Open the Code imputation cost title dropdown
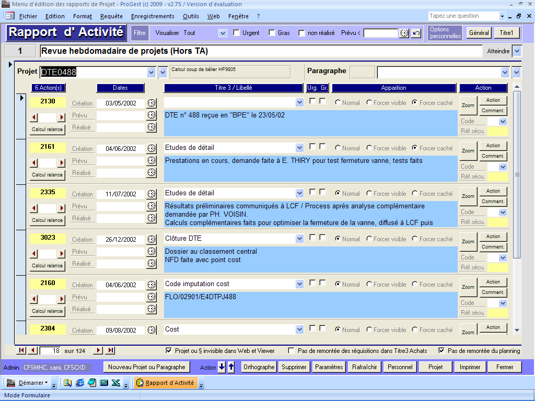This screenshot has width=535, height=401. coord(299,284)
